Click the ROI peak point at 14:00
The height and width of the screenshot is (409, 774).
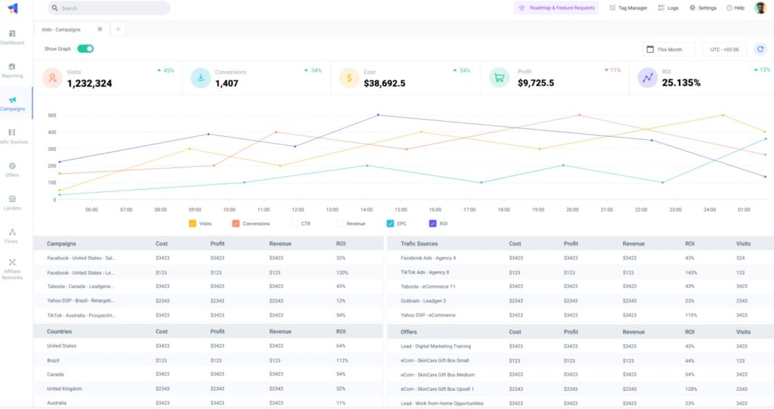click(x=378, y=115)
